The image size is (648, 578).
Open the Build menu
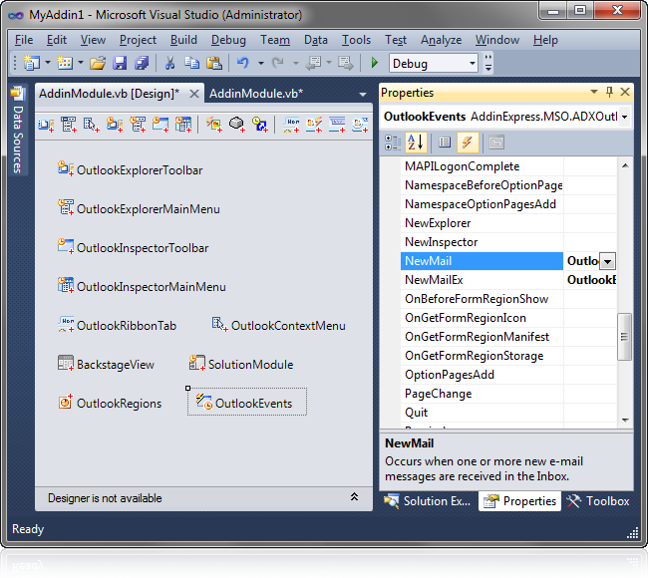click(183, 40)
